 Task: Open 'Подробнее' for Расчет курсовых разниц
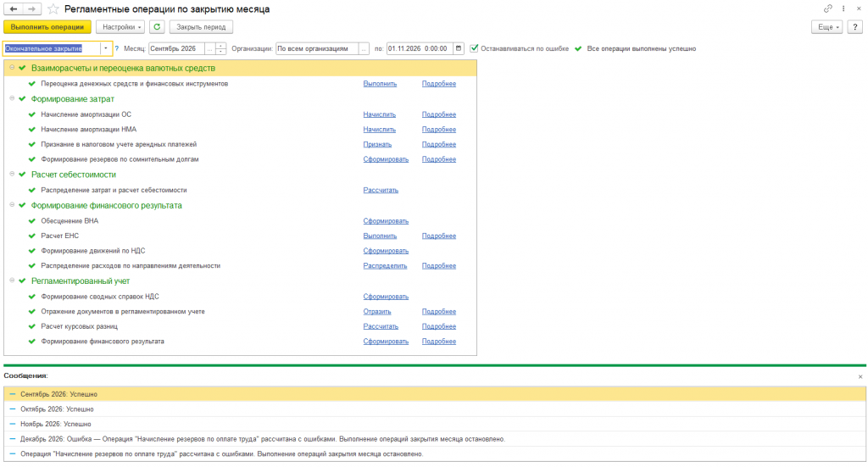(x=439, y=326)
